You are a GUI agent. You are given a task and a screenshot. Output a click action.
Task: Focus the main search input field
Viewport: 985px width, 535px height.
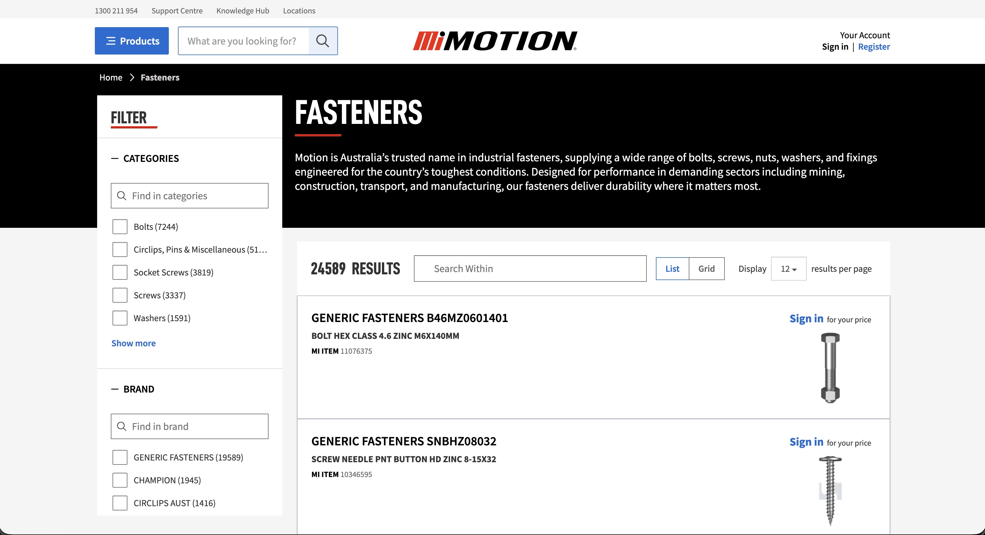click(x=244, y=41)
